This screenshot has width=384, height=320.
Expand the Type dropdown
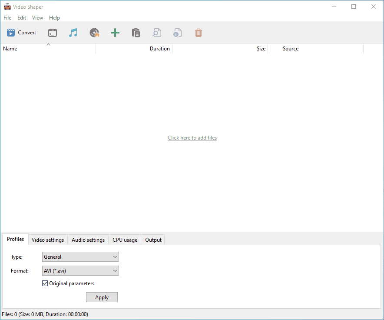coord(80,257)
